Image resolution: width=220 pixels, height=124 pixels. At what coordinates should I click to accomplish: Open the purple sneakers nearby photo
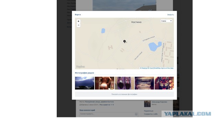click(x=124, y=83)
